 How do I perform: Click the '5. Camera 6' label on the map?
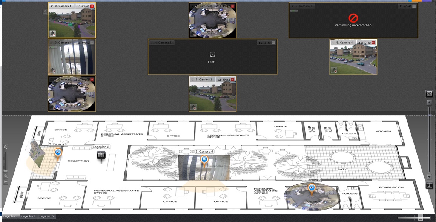click(58, 144)
